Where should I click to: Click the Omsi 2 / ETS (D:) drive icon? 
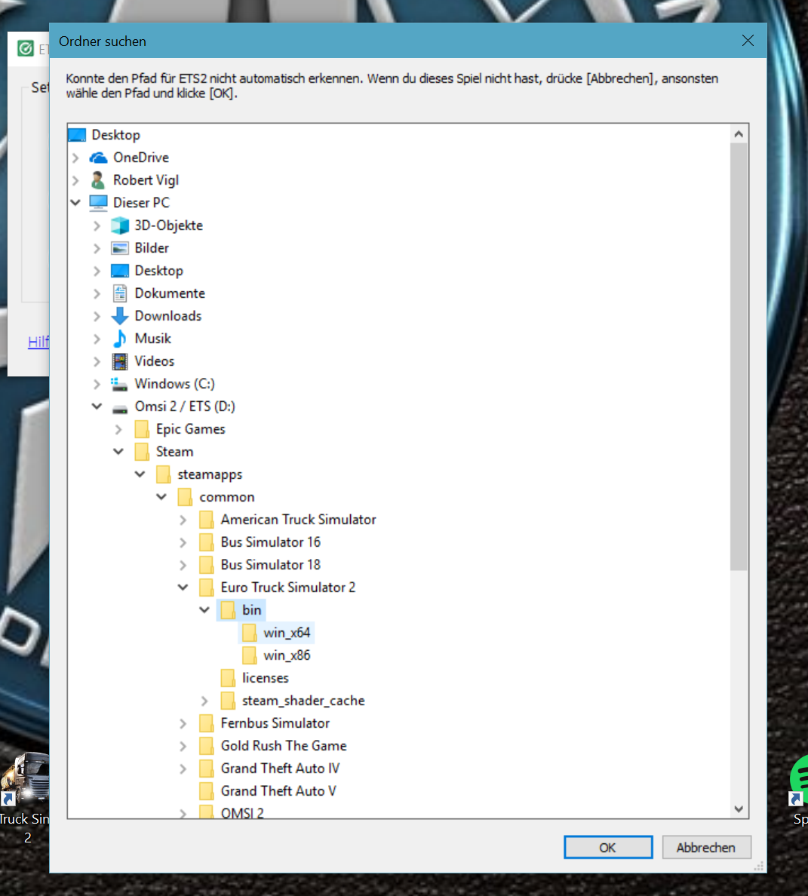coord(120,407)
